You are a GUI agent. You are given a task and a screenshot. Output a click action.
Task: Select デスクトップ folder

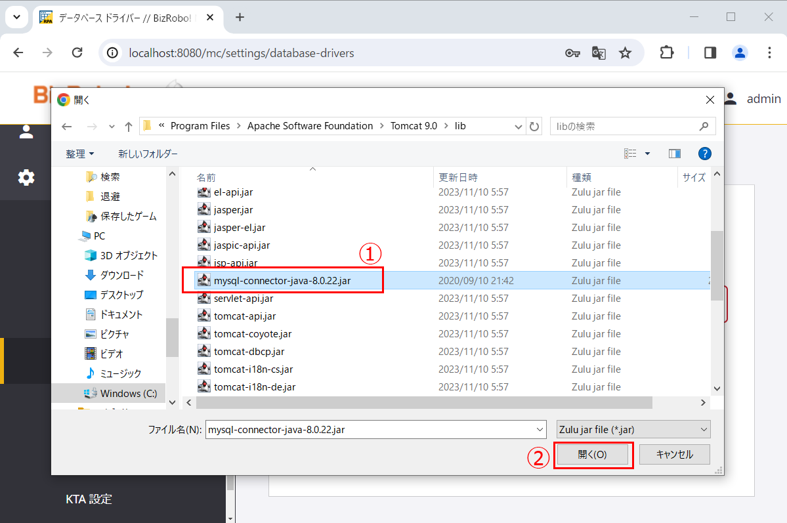coord(121,295)
